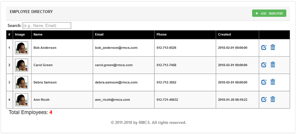Focus the Search input field
Image resolution: width=297 pixels, height=134 pixels.
[47, 26]
